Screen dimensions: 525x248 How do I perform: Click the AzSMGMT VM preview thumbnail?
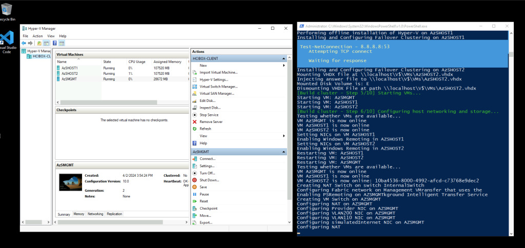[x=71, y=182]
